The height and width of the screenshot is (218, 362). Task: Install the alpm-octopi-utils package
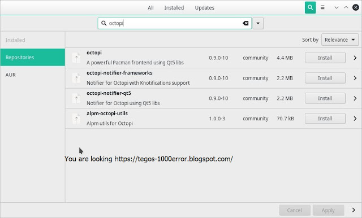[x=325, y=119]
